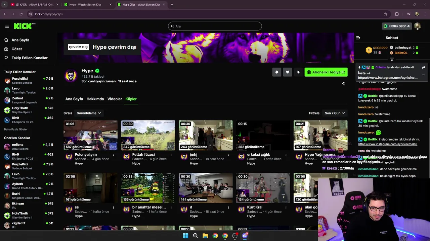Open the Son 7 Gün filter dropdown

(x=335, y=113)
